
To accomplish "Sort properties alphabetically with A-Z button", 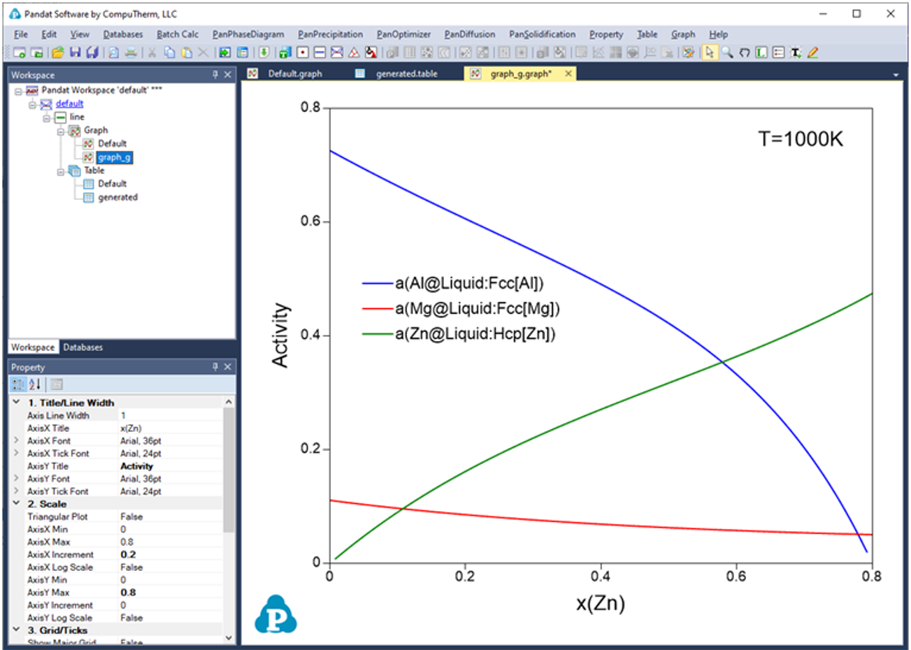I will coord(35,384).
